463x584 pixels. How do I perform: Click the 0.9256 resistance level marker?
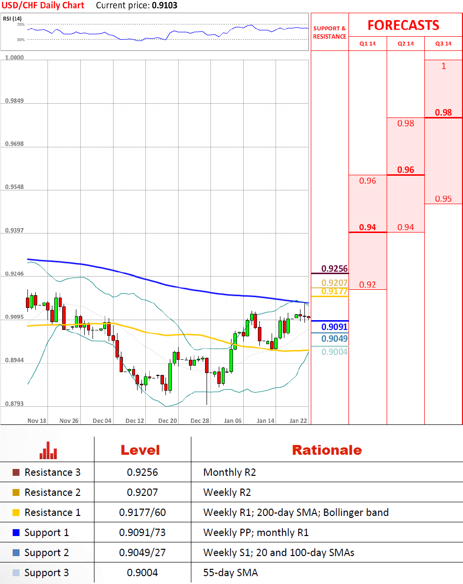[x=334, y=269]
